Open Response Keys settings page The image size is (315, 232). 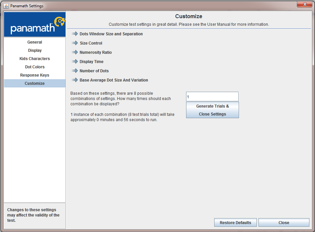(35, 75)
